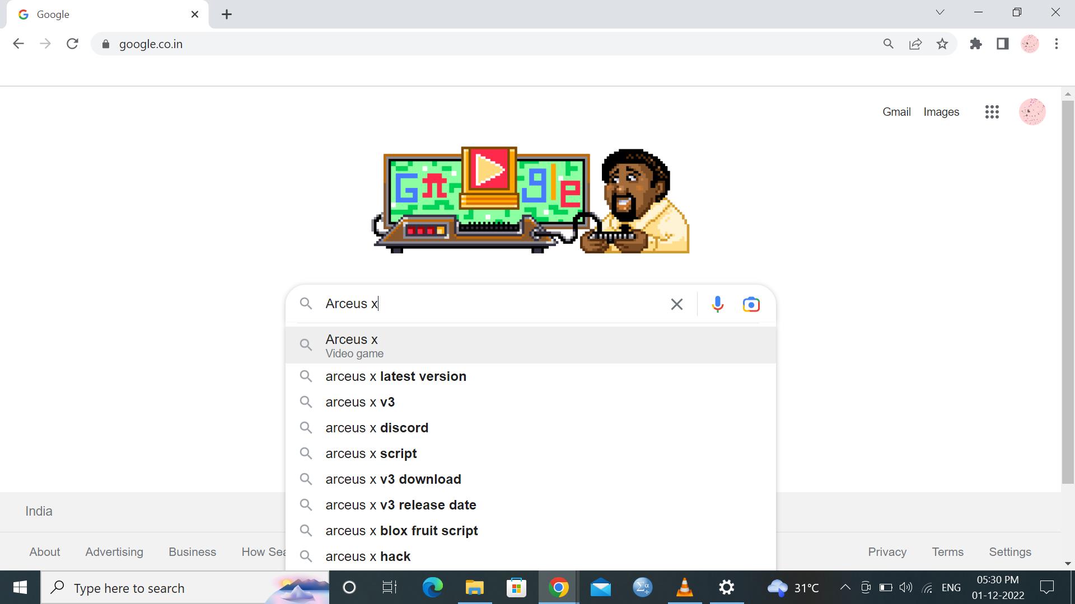Click inside the search box with Arceus x
Viewport: 1075px width, 604px height.
pyautogui.click(x=493, y=304)
